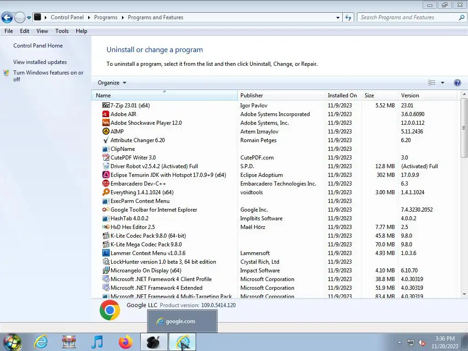Viewport: 468px width, 351px height.
Task: Open recent pages dropdown arrow
Action: [x=29, y=18]
